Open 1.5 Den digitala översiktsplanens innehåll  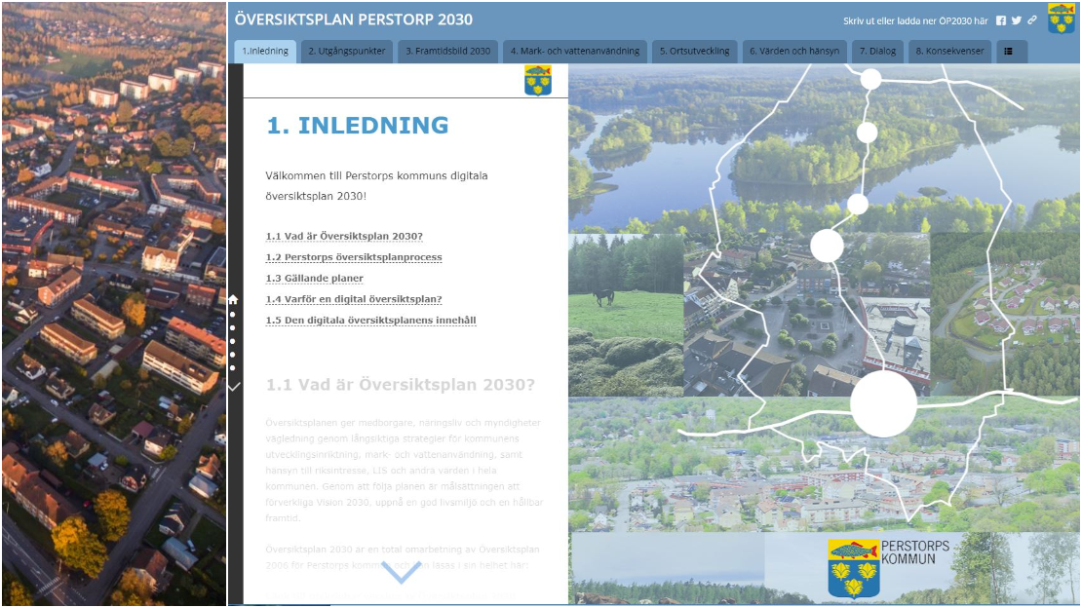[x=371, y=321]
